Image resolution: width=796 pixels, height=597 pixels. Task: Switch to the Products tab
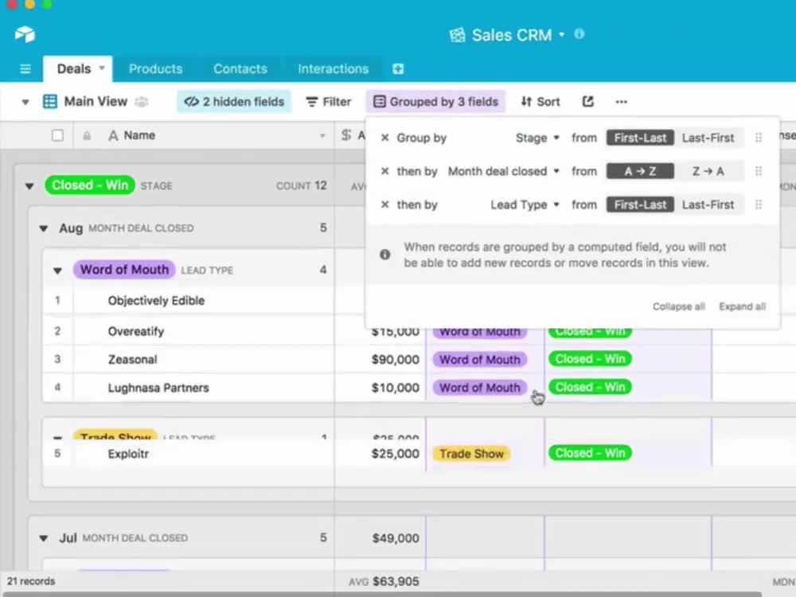tap(155, 68)
